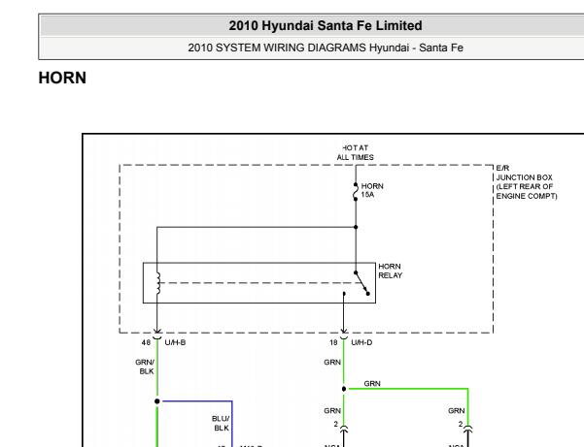Click the "2010 SYSTEM WIRING DIAGRAMS Hyundai - Santa Fe" subtitle
This screenshot has height=447, width=584.
point(326,48)
